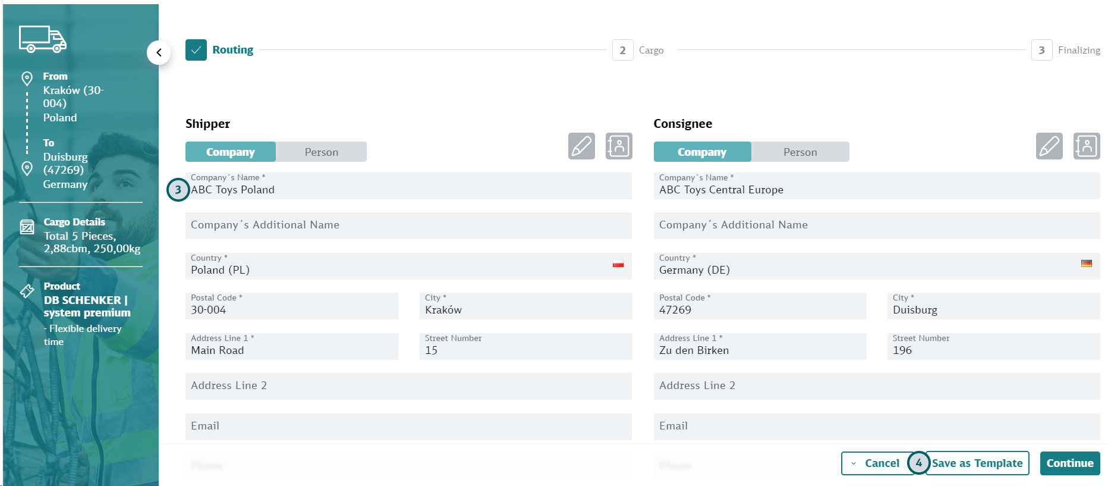Click the delivery truck icon in sidebar
The image size is (1108, 486).
click(x=42, y=39)
